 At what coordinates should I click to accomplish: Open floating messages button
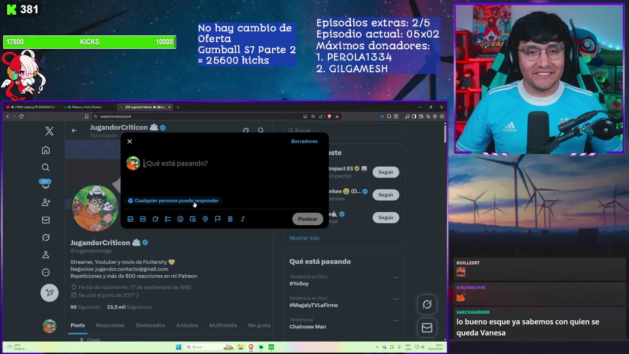coord(427,328)
